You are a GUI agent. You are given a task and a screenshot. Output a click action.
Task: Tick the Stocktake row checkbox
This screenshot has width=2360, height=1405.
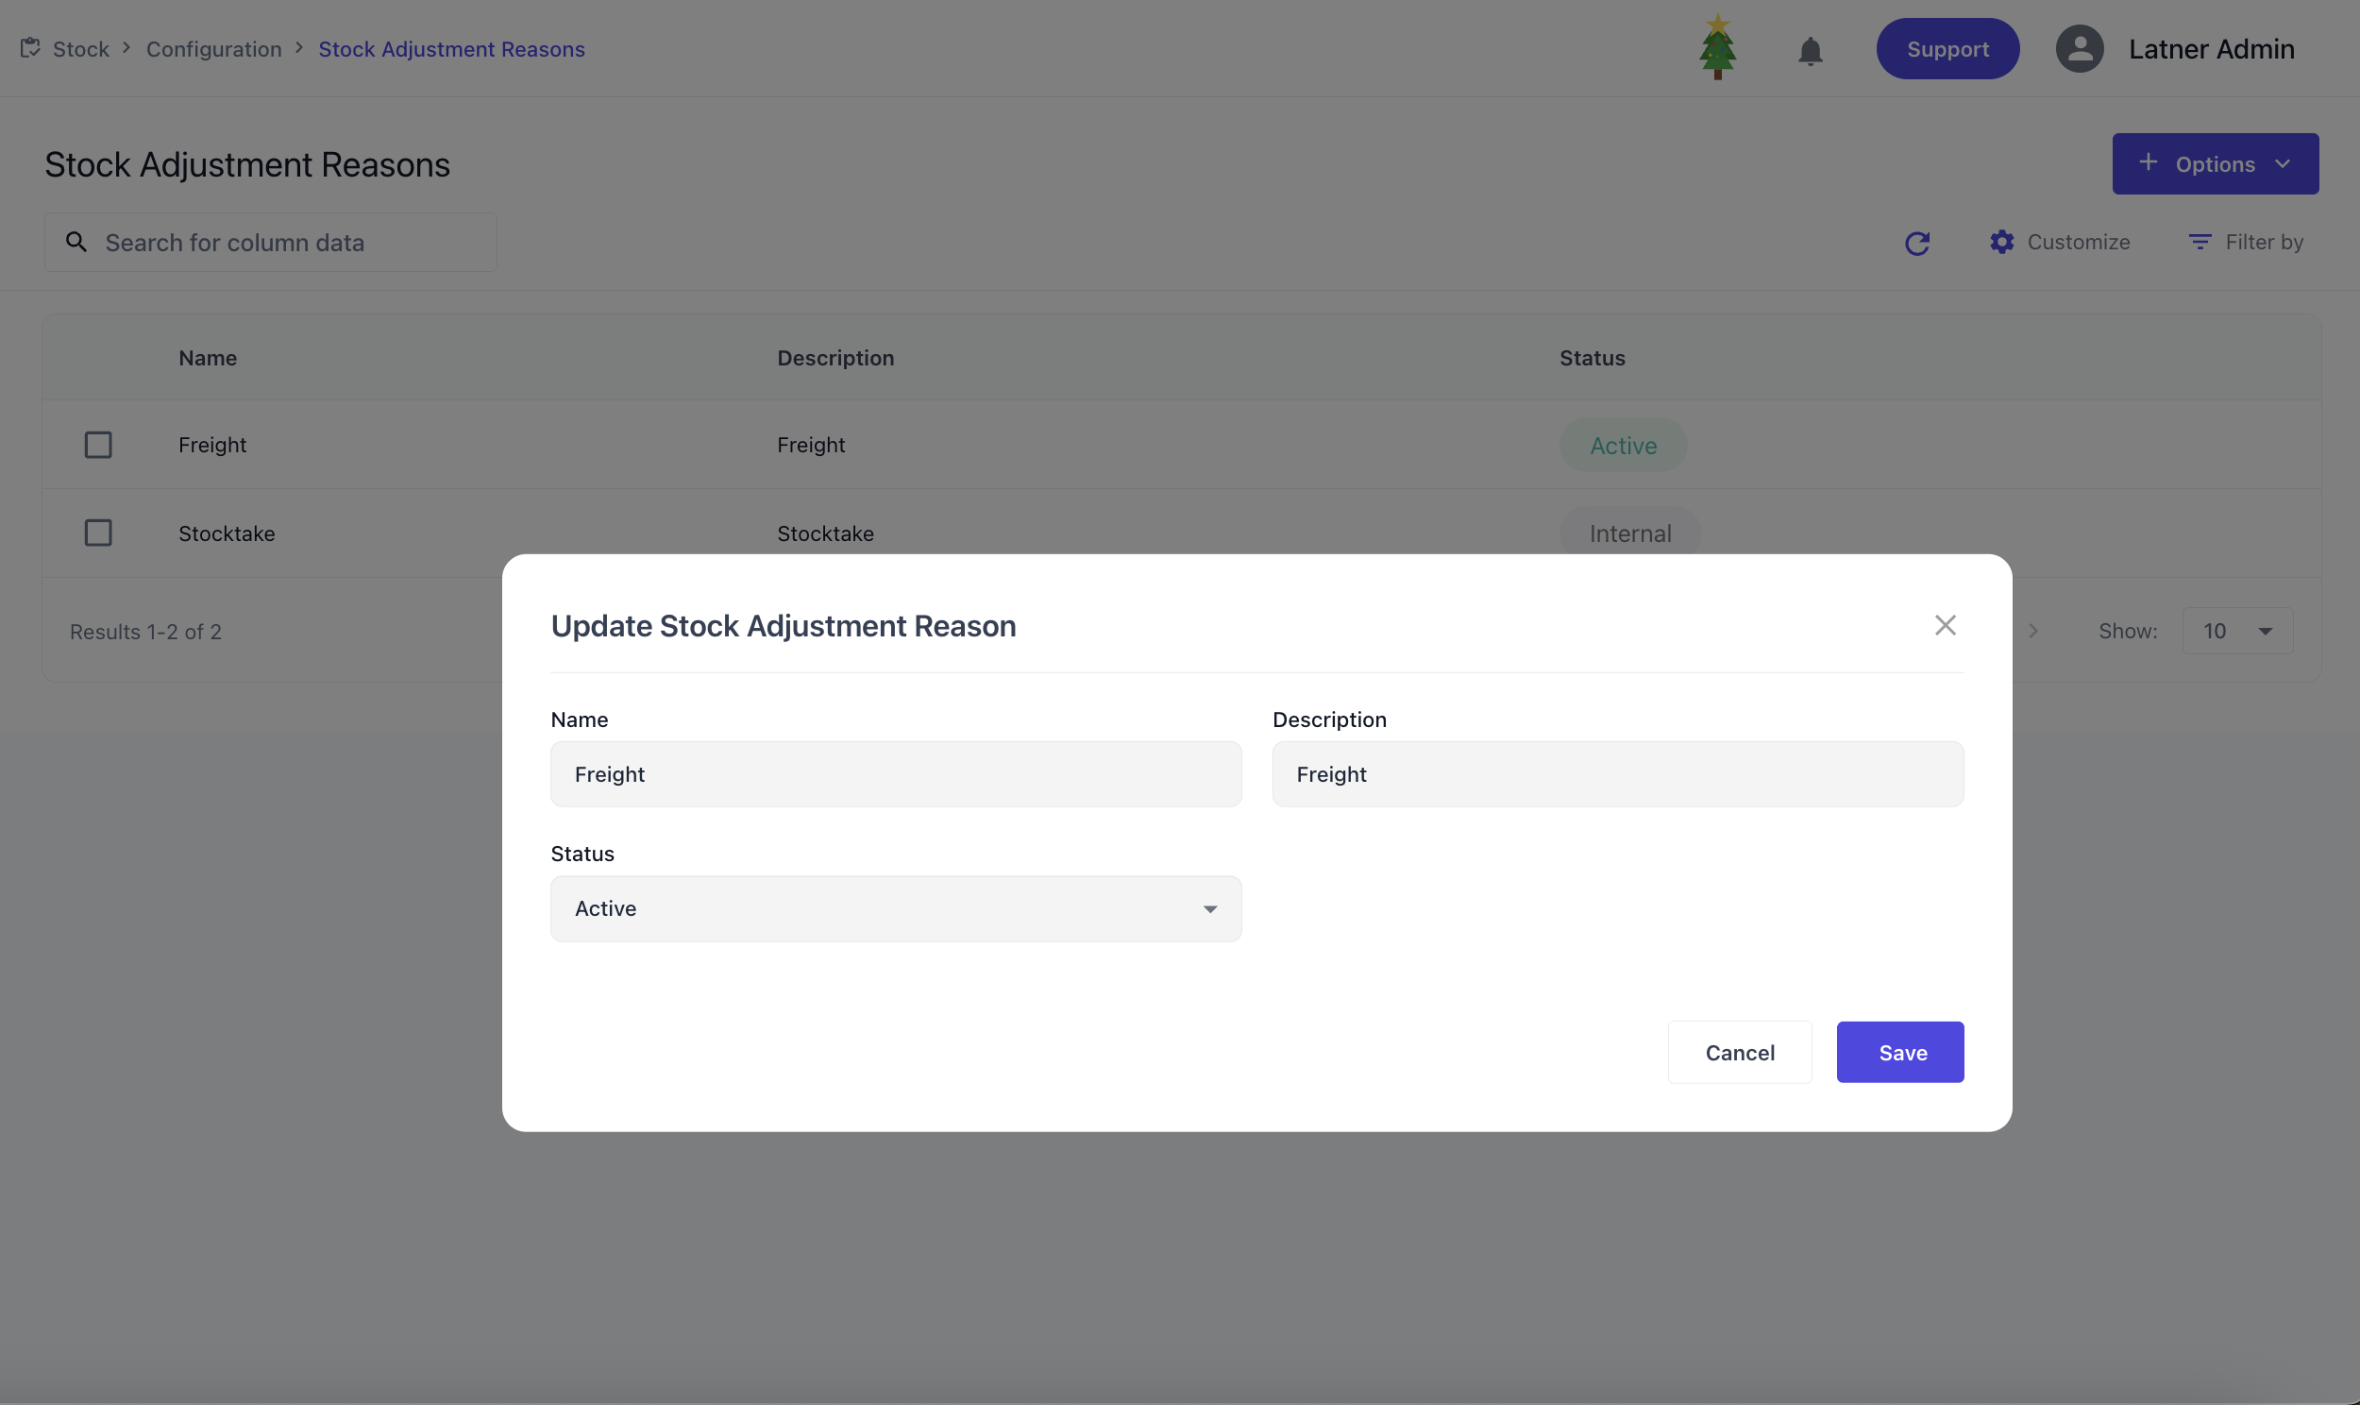point(98,533)
